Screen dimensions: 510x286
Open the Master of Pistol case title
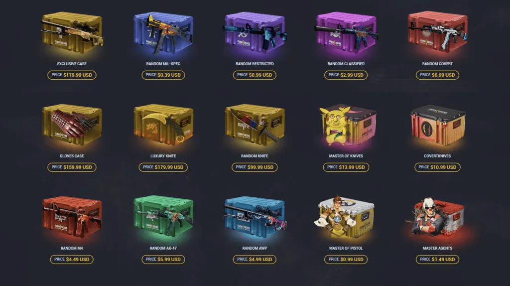pyautogui.click(x=346, y=248)
